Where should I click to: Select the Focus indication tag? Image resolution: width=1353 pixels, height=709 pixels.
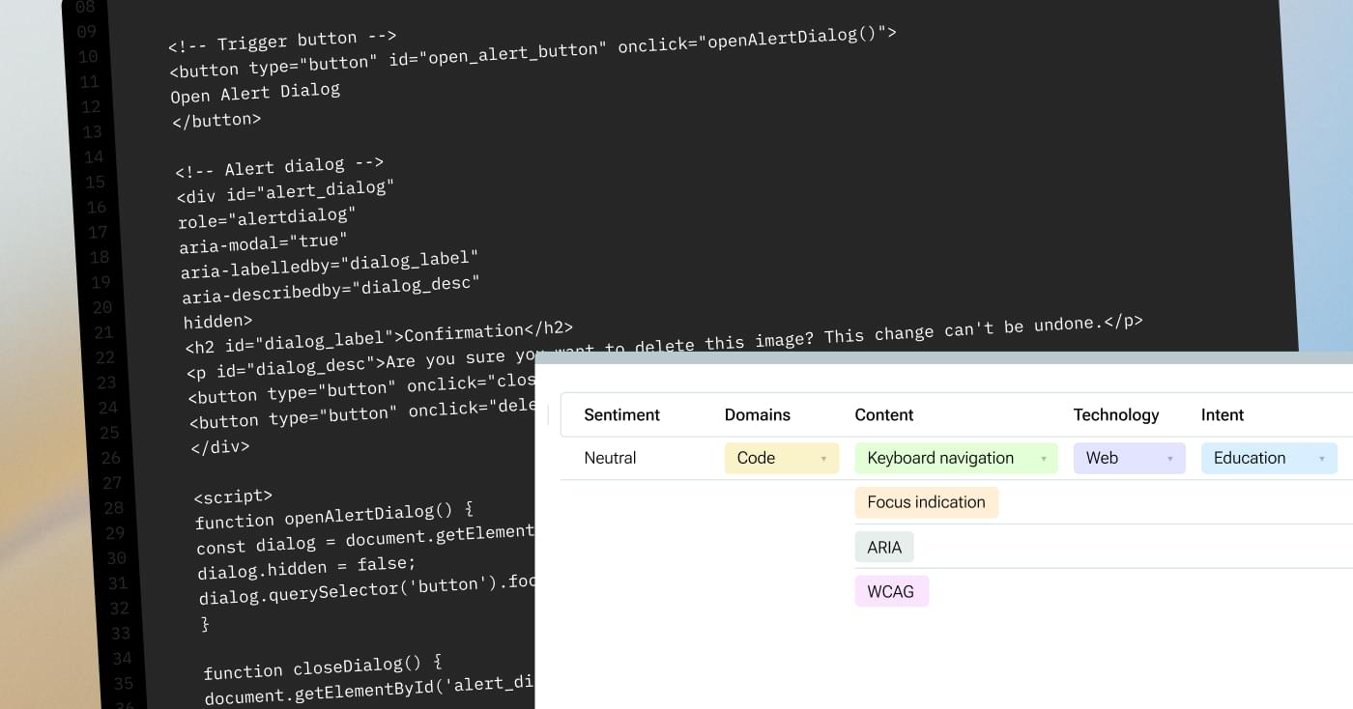click(x=926, y=502)
